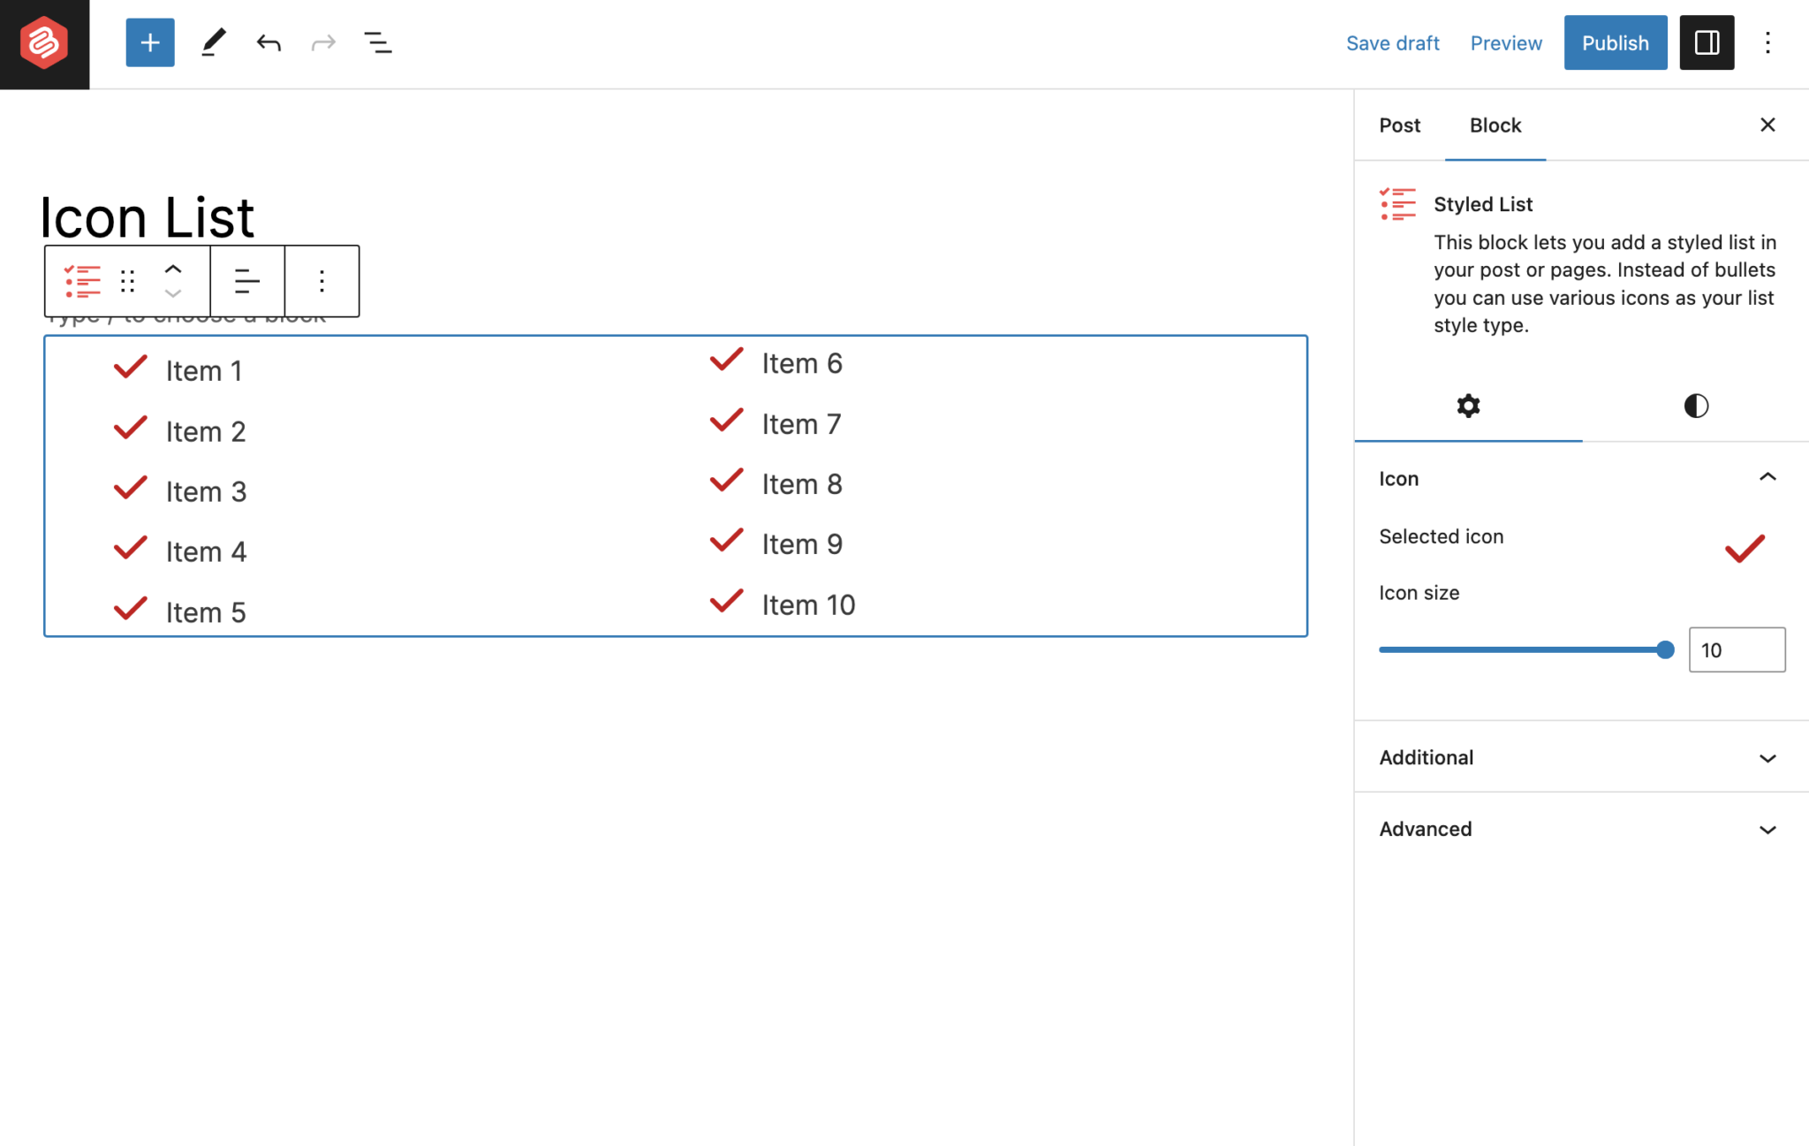Expand the Additional panel
The image size is (1809, 1146).
pos(1767,758)
